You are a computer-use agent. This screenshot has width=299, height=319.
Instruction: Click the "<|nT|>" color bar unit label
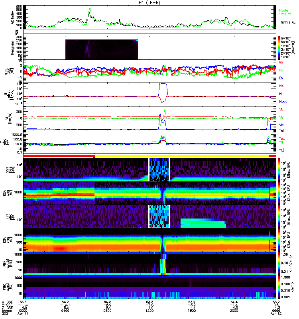[x=292, y=287]
